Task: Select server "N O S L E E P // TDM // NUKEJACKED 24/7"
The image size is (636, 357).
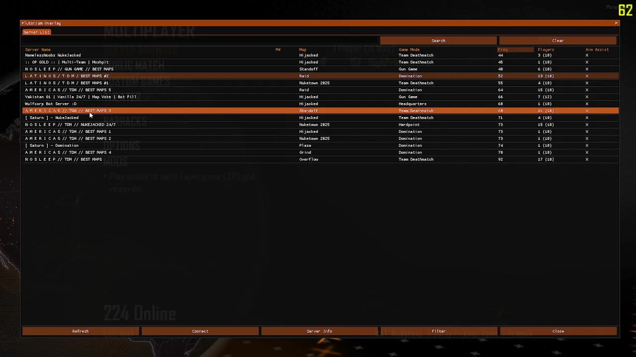Action: (320, 124)
